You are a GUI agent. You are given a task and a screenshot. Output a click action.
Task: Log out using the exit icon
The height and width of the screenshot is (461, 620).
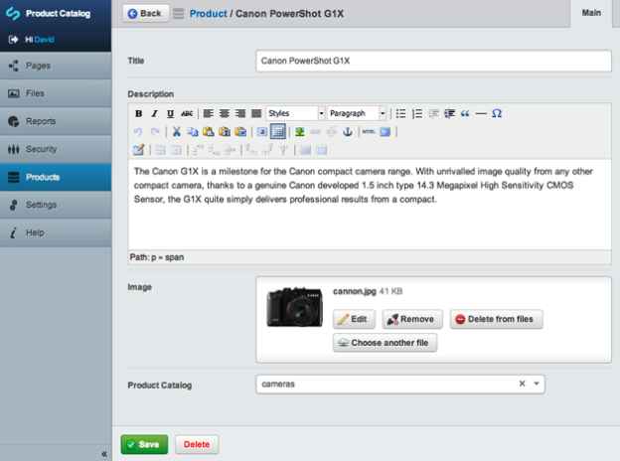[x=14, y=40]
